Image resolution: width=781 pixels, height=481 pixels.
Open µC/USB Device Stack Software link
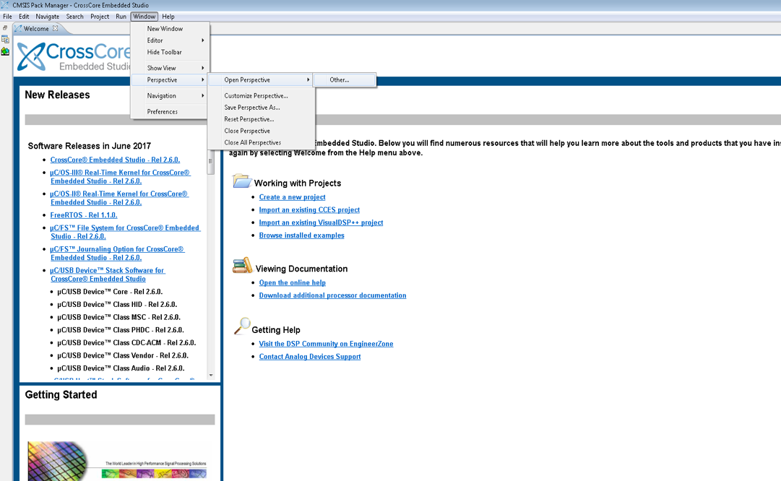[107, 275]
